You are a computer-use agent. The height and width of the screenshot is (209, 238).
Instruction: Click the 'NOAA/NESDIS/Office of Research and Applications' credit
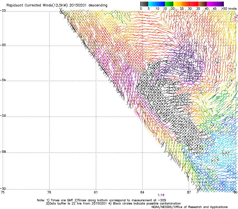189,207
